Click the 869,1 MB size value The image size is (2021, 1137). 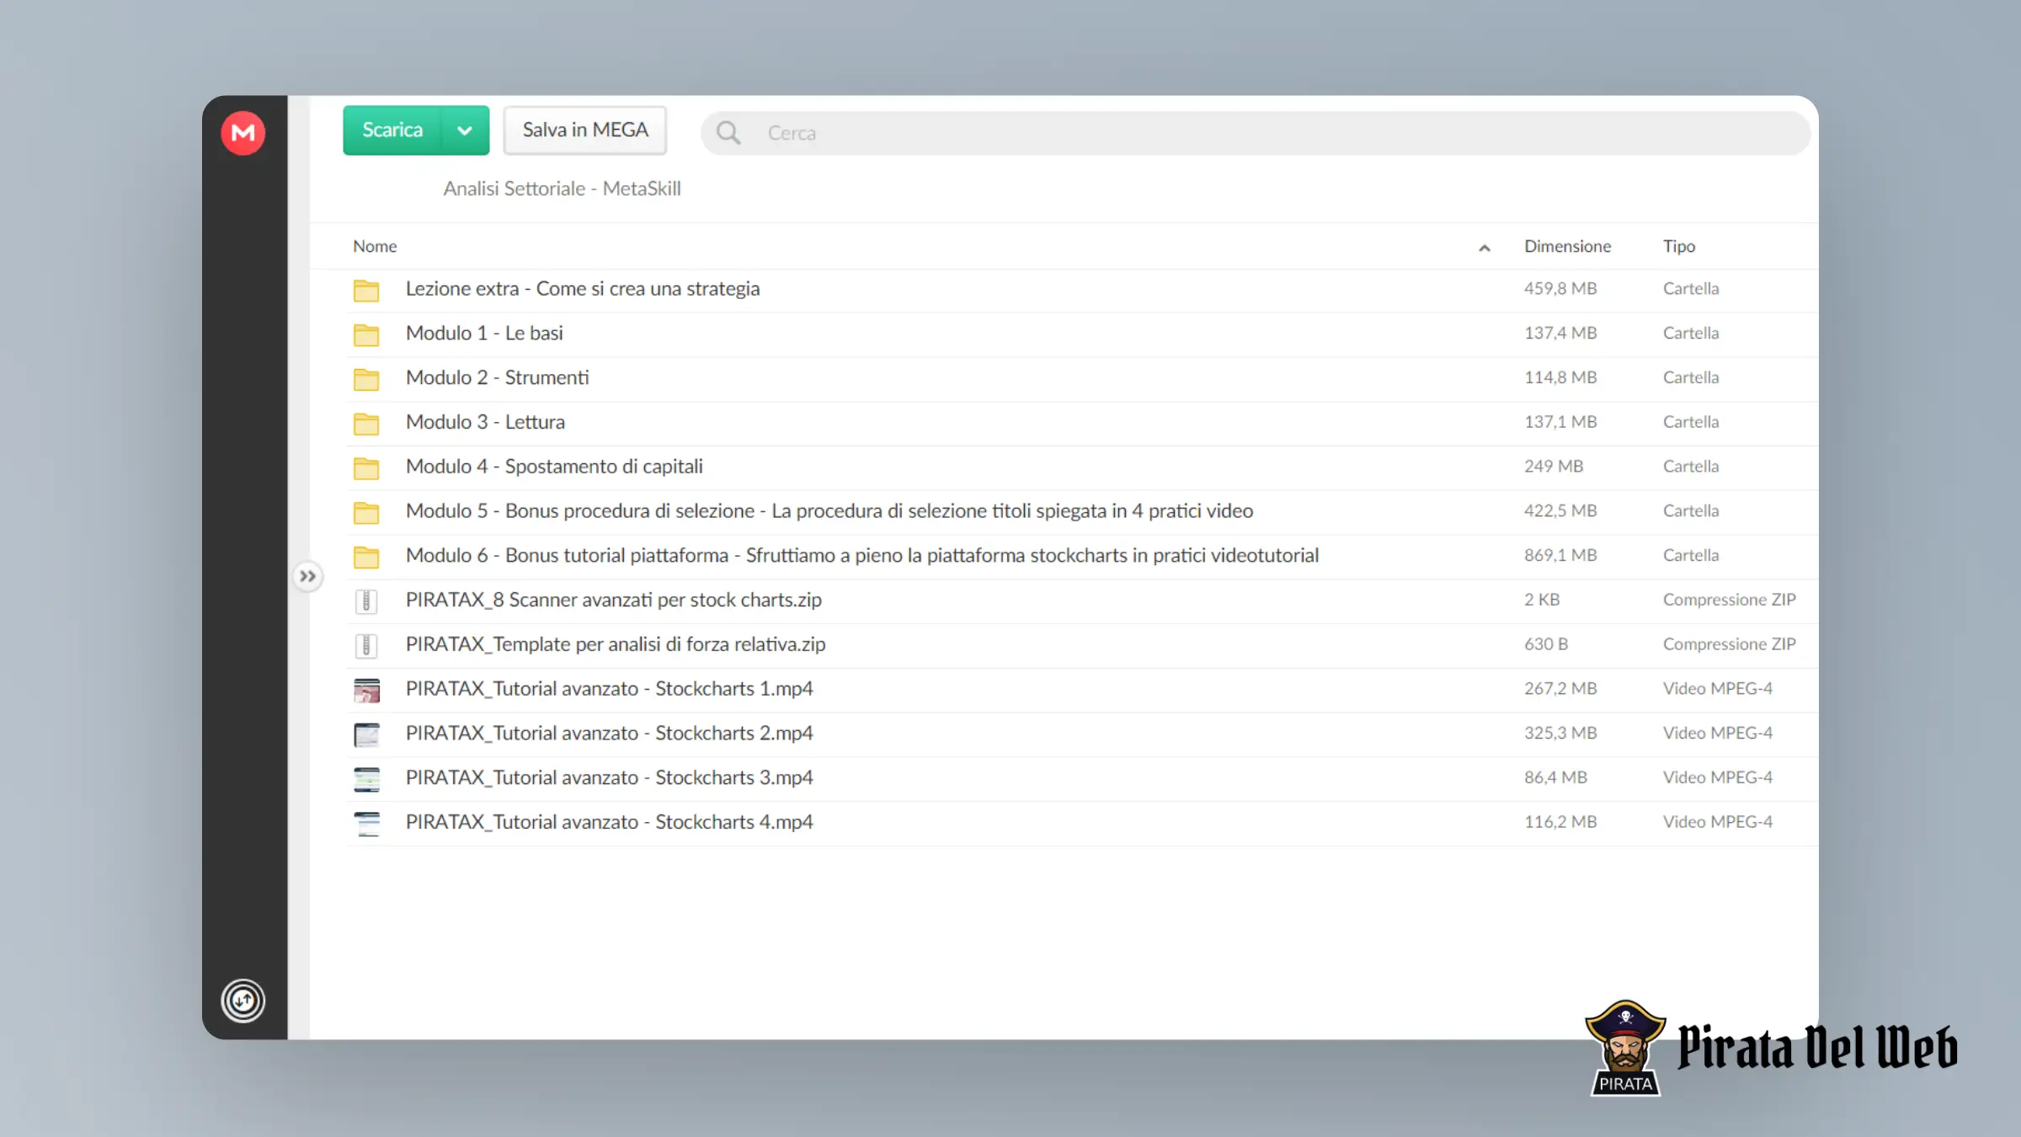[1560, 556]
